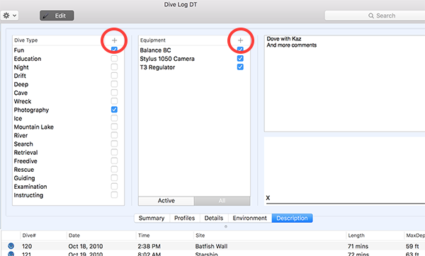Uncheck the Balance BC equipment
The image size is (425, 256).
[240, 50]
